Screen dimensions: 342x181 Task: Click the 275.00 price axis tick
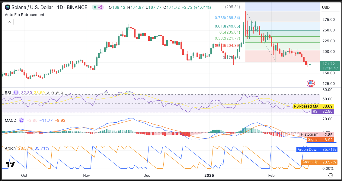(329, 20)
